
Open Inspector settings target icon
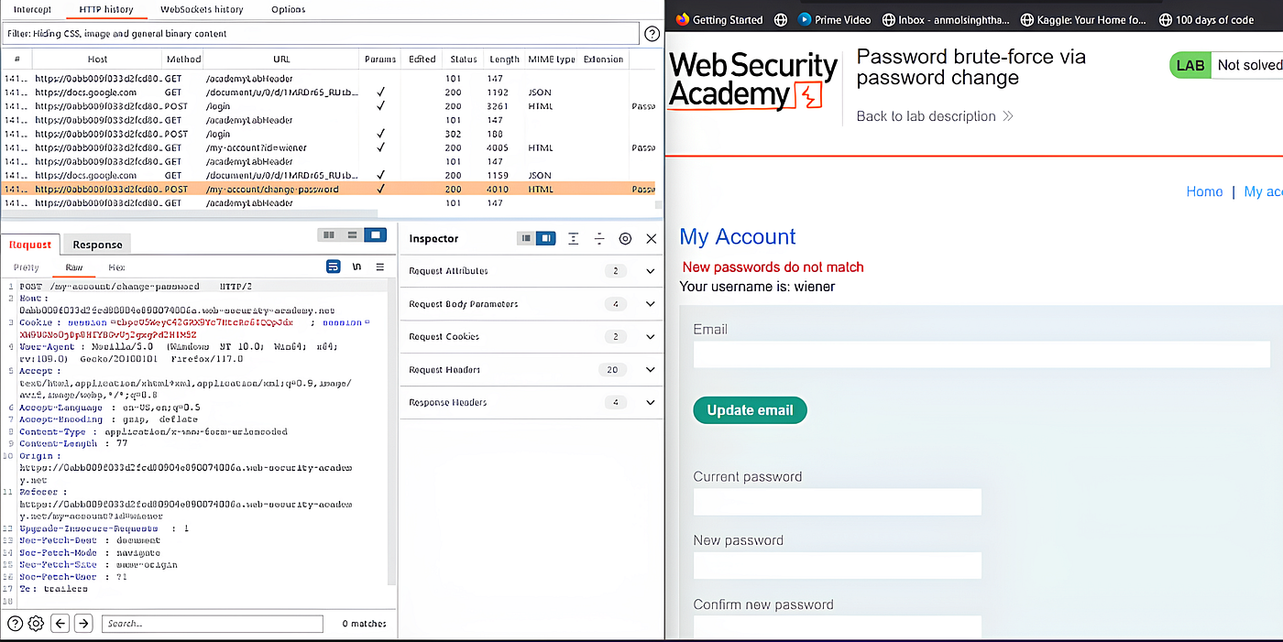pos(625,238)
